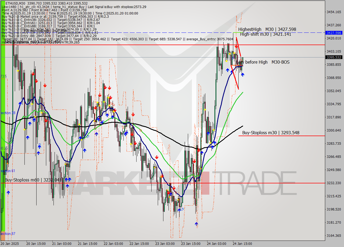Viewport: 344px width, 247px height.
Task: Click the 3249.580 price axis label
Action: click(x=334, y=170)
